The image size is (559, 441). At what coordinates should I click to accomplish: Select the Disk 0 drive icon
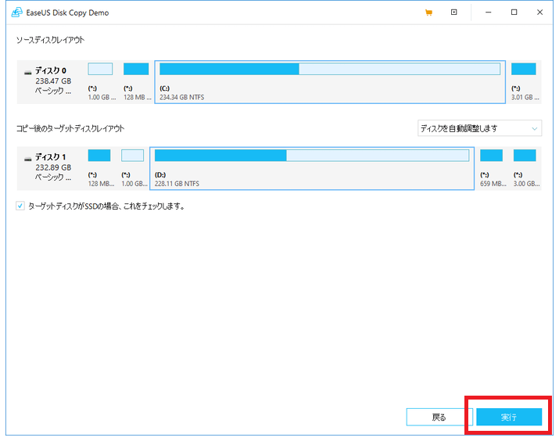pos(28,71)
